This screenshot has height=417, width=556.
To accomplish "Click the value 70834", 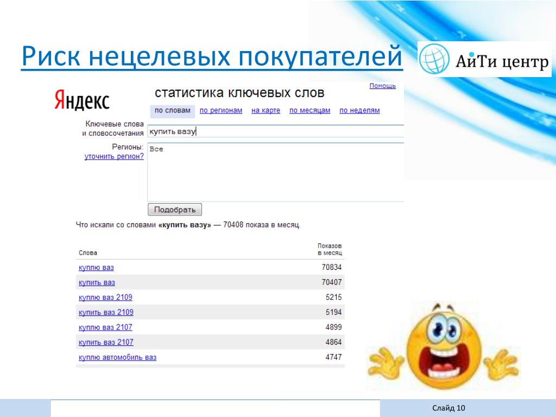I will [x=332, y=267].
